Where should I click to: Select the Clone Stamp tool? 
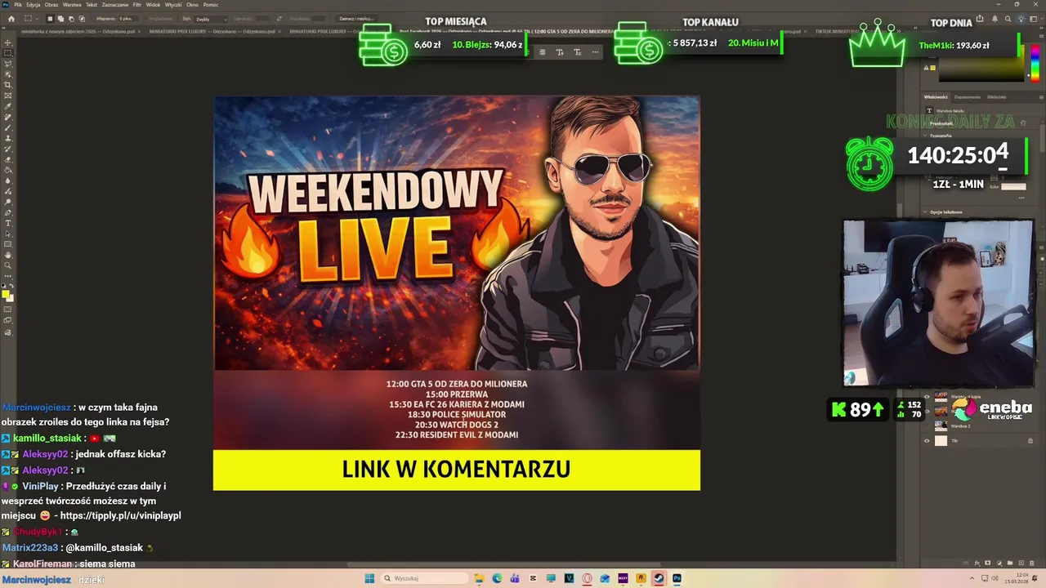click(x=8, y=138)
